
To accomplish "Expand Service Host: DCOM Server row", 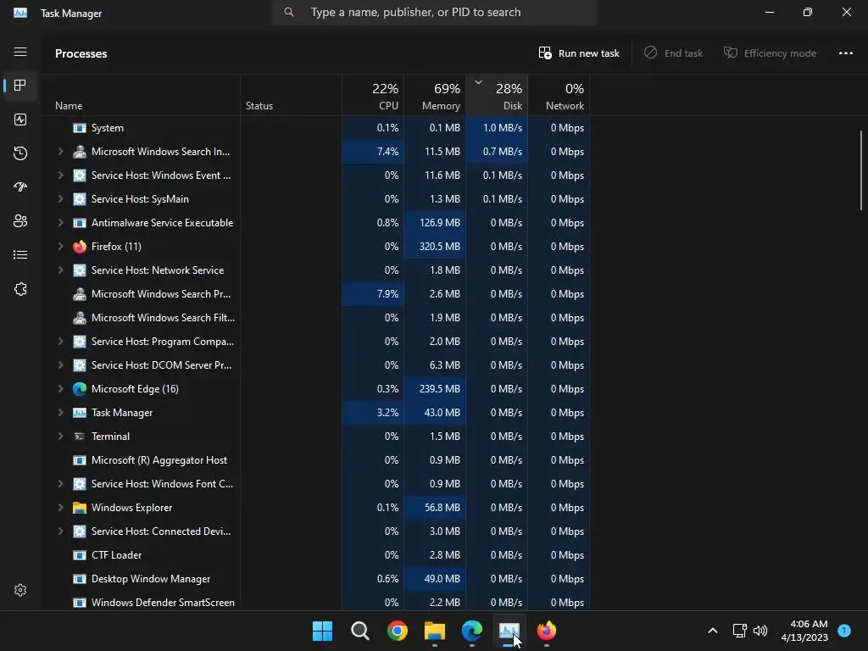I will tap(60, 365).
